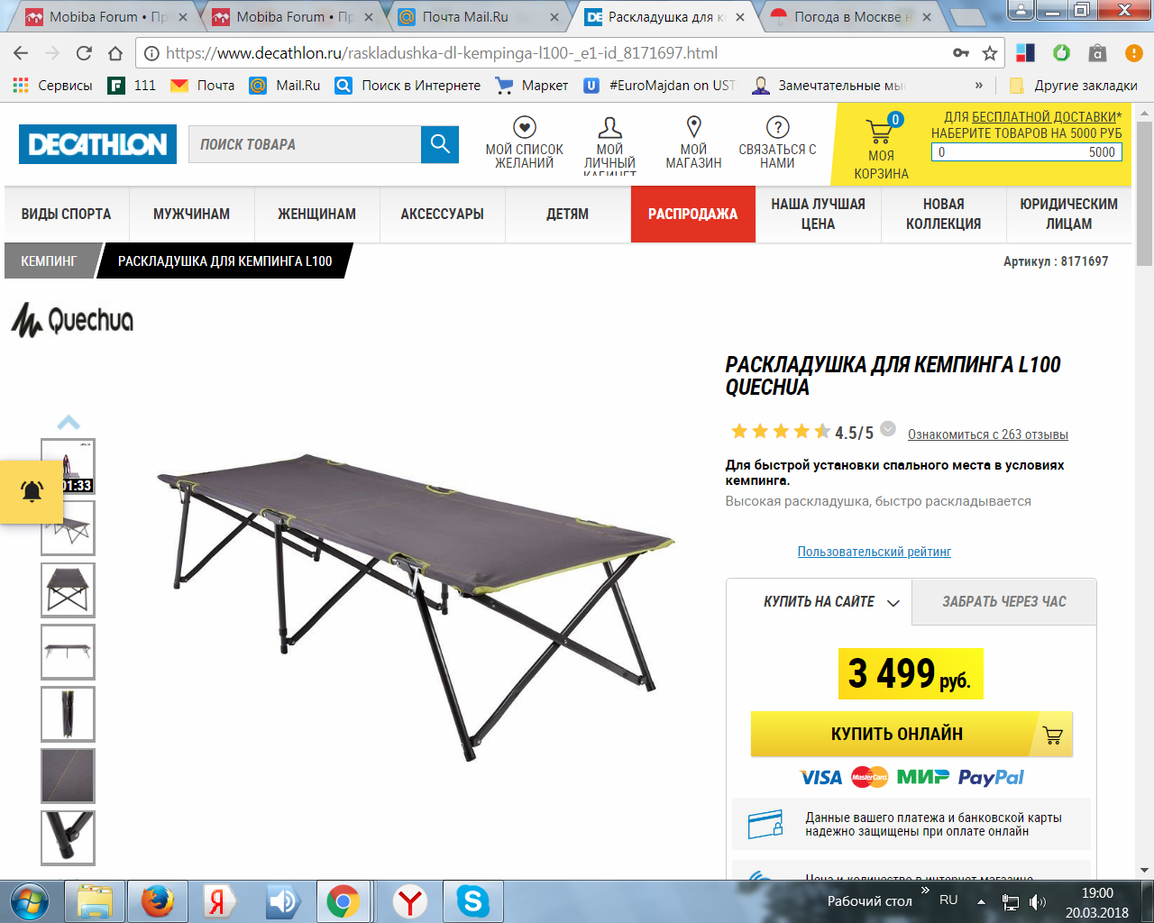Viewport: 1154px width, 923px height.
Task: Open the wishlist heart icon
Action: [524, 127]
